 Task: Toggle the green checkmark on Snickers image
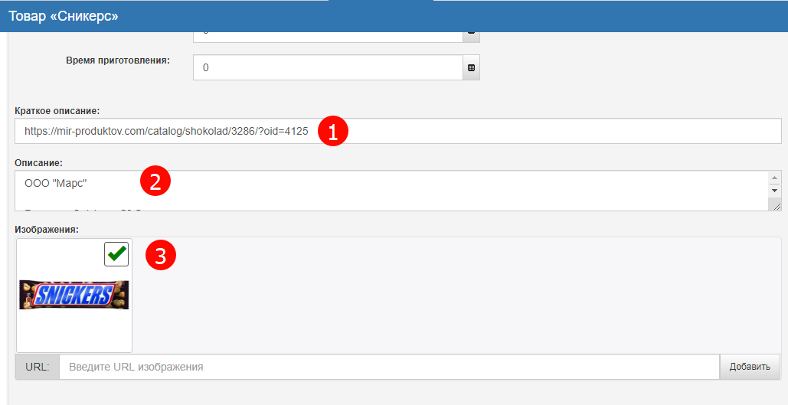(116, 254)
